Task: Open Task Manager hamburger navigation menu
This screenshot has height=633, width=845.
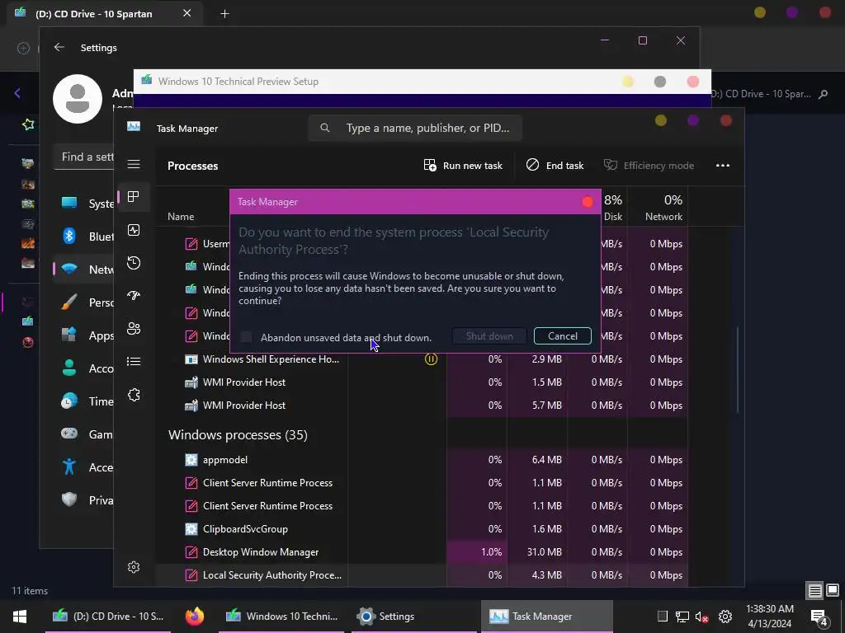Action: 134,164
